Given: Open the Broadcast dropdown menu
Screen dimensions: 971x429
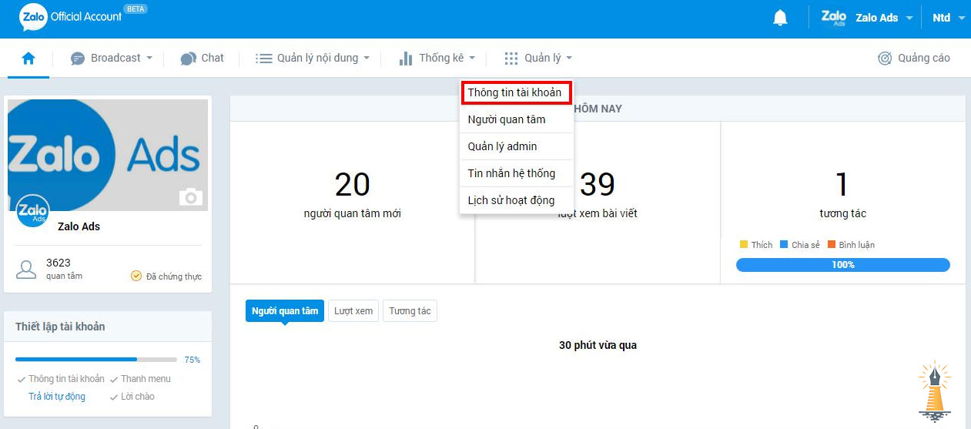Looking at the screenshot, I should point(112,59).
